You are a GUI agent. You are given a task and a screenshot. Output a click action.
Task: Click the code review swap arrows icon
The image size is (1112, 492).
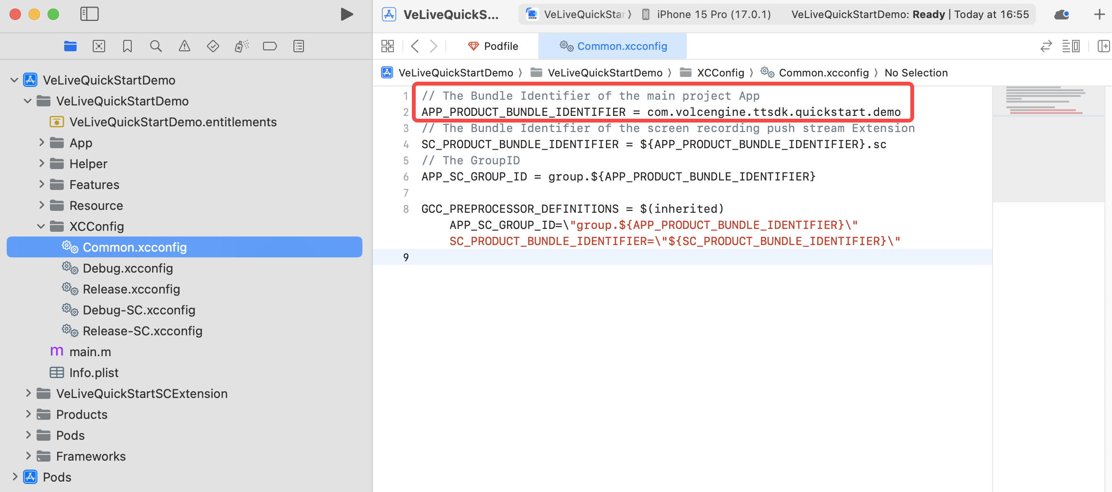pyautogui.click(x=1046, y=46)
